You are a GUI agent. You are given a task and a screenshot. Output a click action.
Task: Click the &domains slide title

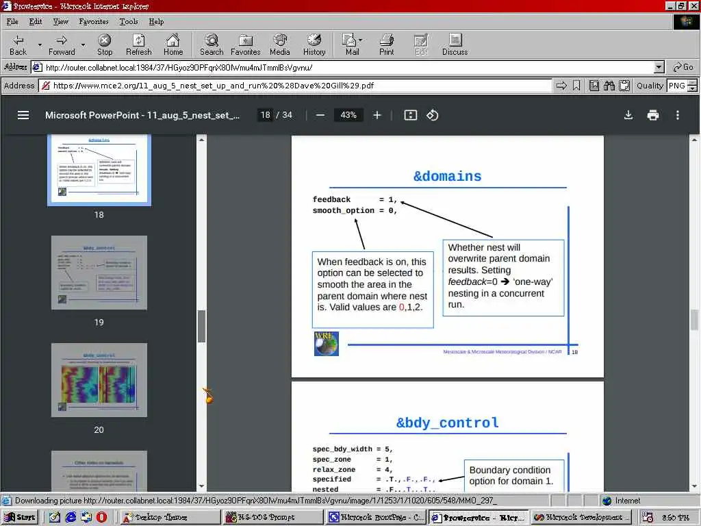[x=448, y=176]
